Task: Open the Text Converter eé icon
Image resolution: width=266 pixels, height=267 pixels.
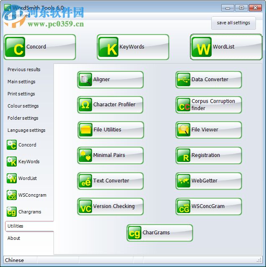Action: tap(85, 181)
